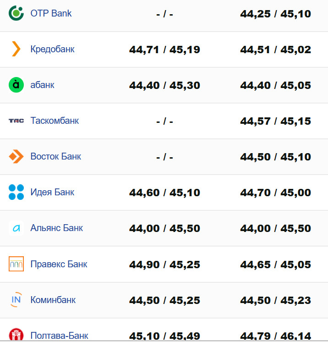Viewport: 328px width, 342px height.
Task: Click the Кредобанк rate 44,71 / 45,19
Action: pyautogui.click(x=164, y=50)
